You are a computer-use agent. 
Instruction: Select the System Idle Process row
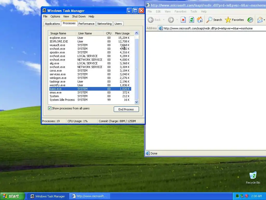point(90,100)
